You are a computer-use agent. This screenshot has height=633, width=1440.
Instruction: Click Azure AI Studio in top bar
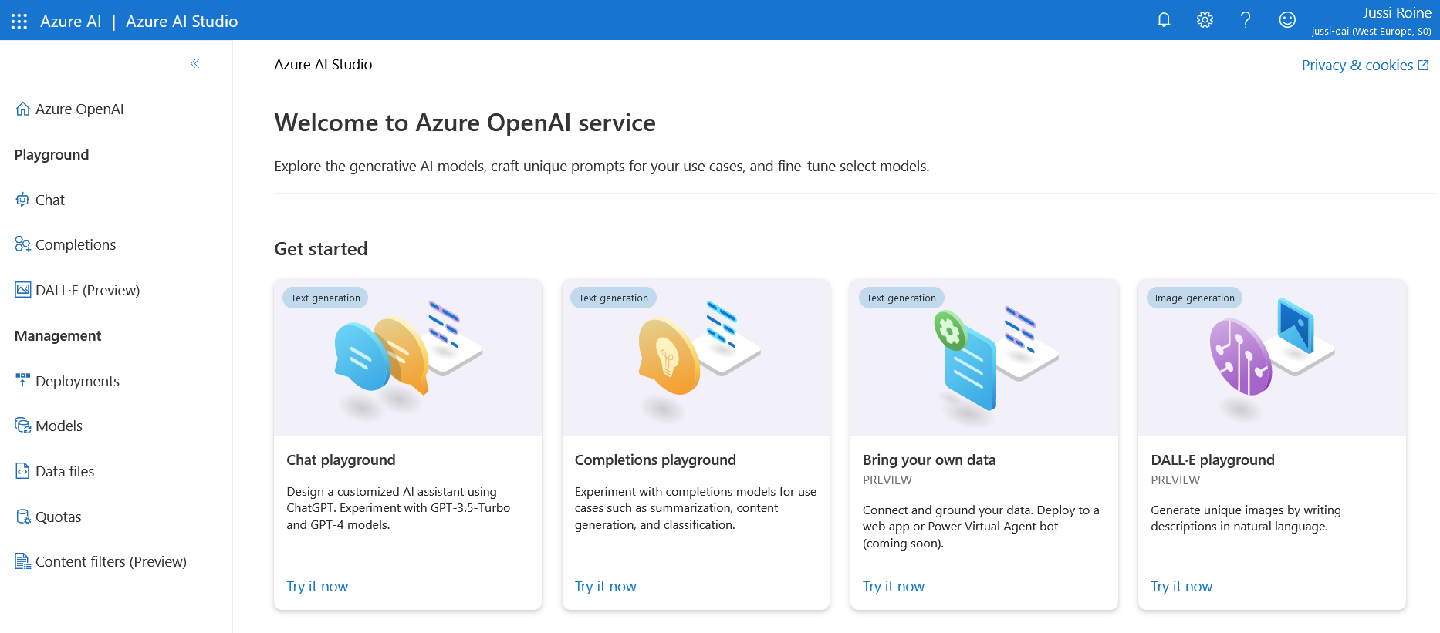(x=181, y=22)
